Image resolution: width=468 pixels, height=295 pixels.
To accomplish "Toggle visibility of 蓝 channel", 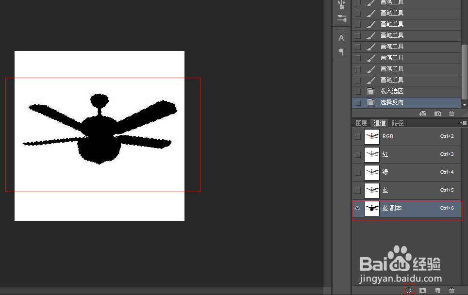I will tap(358, 190).
